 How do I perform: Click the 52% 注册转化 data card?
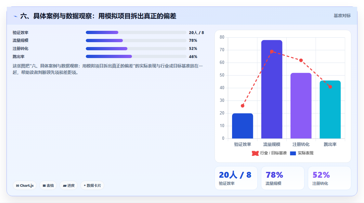point(330,178)
